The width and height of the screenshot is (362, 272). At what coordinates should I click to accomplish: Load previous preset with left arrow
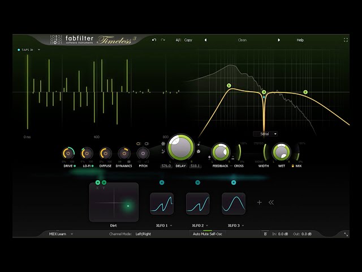click(x=205, y=40)
